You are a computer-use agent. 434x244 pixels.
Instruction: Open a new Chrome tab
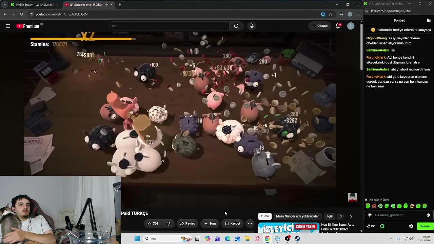(x=120, y=5)
